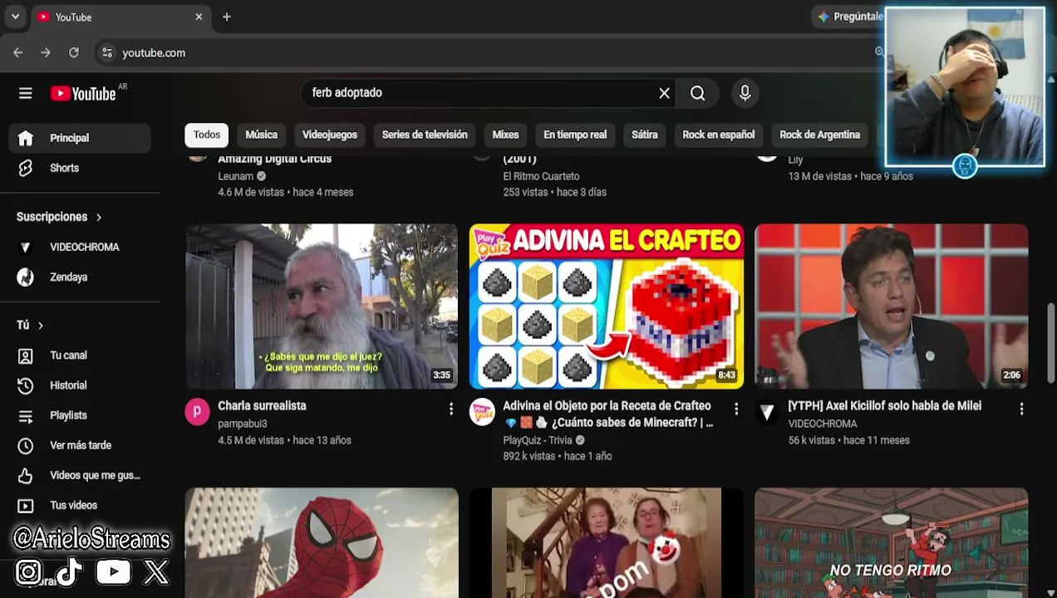1057x598 pixels.
Task: Open options menu for Axel Kicillof video
Action: (x=1021, y=409)
